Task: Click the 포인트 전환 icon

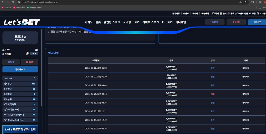Action: click(236, 13)
